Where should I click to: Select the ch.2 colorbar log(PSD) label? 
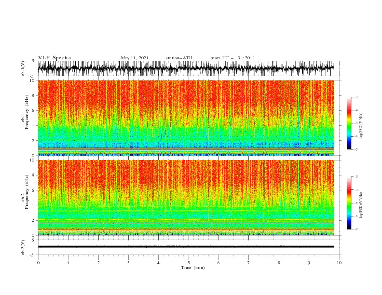click(x=361, y=205)
